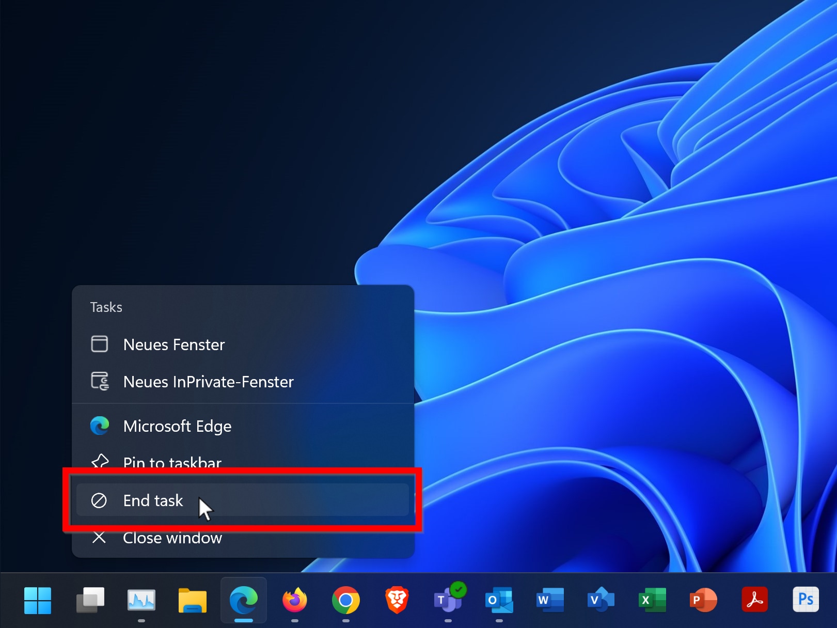Click the Microsoft Edge entry in the jump list
The height and width of the screenshot is (628, 837).
[x=177, y=426]
